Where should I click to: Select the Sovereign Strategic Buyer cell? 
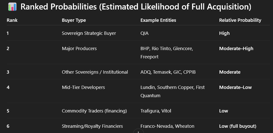pyautogui.click(x=89, y=33)
